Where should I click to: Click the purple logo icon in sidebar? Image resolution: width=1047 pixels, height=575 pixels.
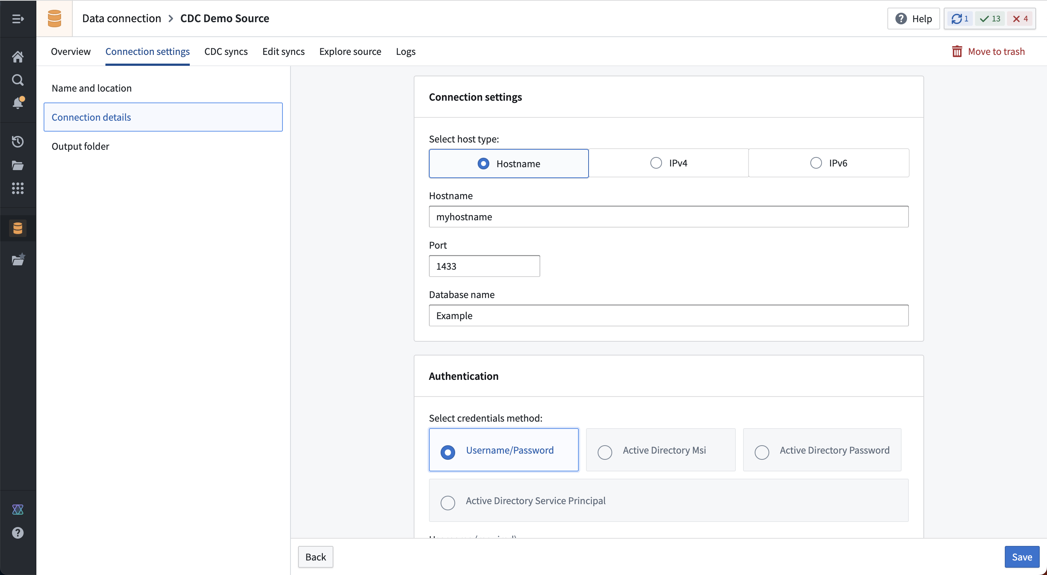click(18, 510)
